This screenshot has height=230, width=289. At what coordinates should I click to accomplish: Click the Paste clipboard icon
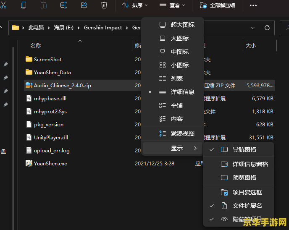[x=44, y=5]
